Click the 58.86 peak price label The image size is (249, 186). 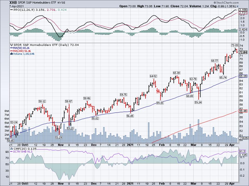click(87, 98)
